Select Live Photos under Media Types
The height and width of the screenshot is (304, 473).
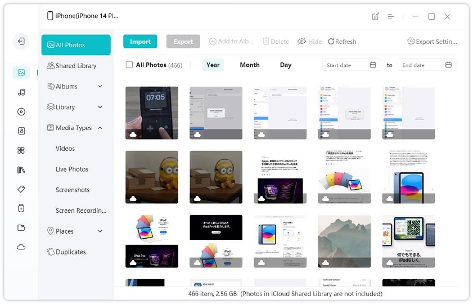(72, 169)
